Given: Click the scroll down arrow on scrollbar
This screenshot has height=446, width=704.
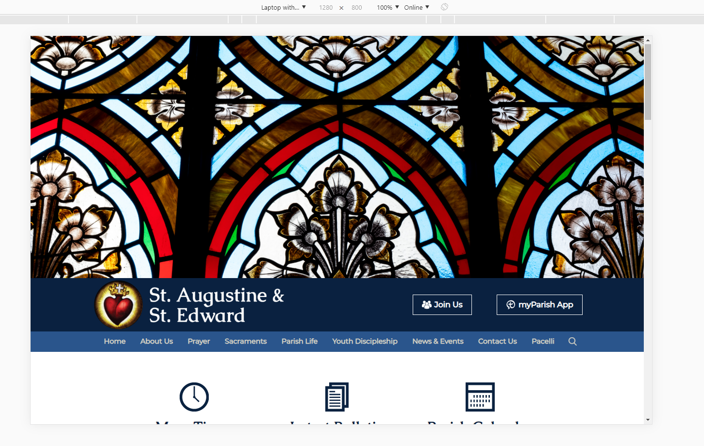Looking at the screenshot, I should pyautogui.click(x=648, y=420).
